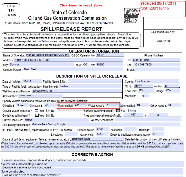Edit the Meridian field showing 6
Viewport: 186px width, 177px height.
145,96
